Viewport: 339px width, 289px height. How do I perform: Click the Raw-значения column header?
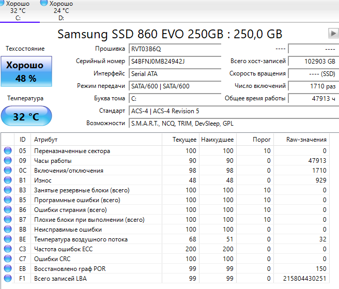click(302, 140)
